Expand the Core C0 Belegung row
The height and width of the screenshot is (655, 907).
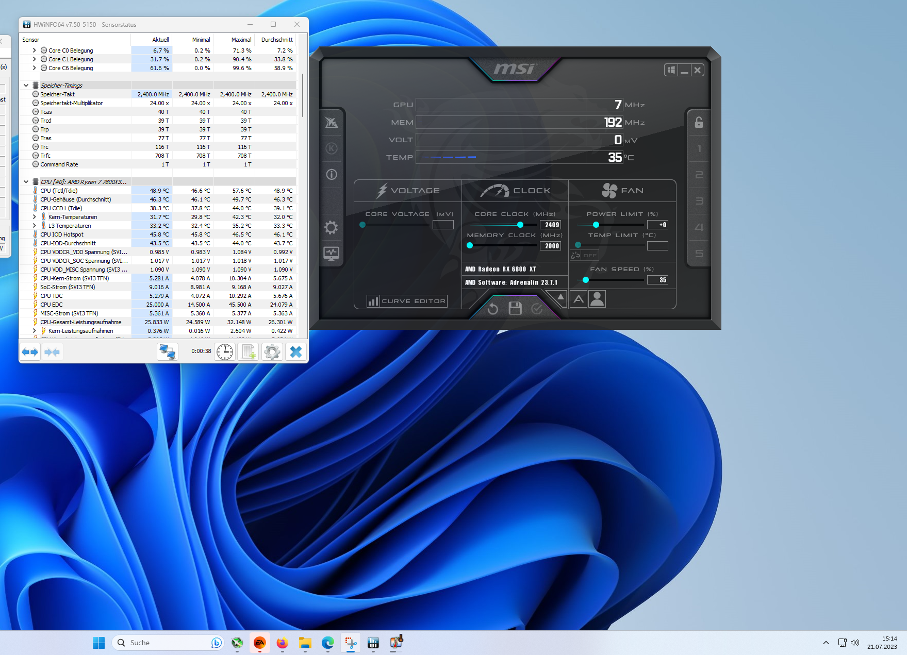click(35, 51)
